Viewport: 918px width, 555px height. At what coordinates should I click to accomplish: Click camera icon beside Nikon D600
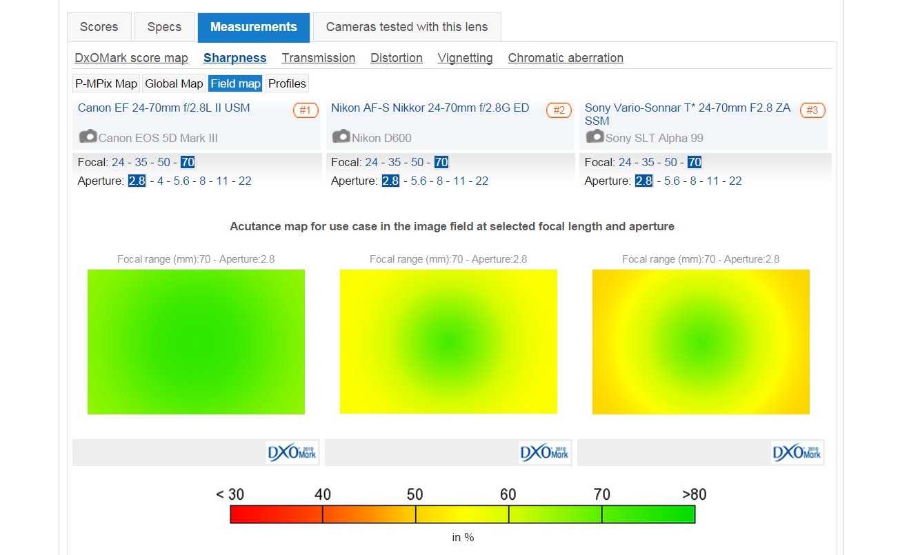coord(341,137)
